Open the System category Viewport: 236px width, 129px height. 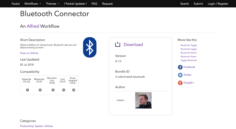39,126
